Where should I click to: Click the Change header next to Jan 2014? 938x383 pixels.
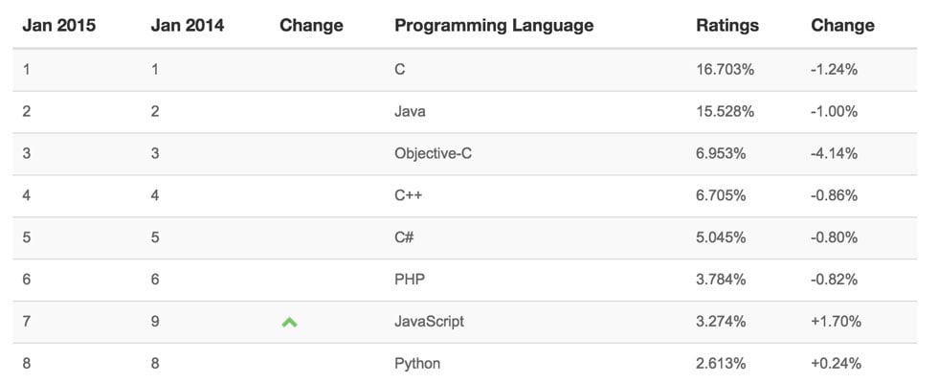(311, 26)
